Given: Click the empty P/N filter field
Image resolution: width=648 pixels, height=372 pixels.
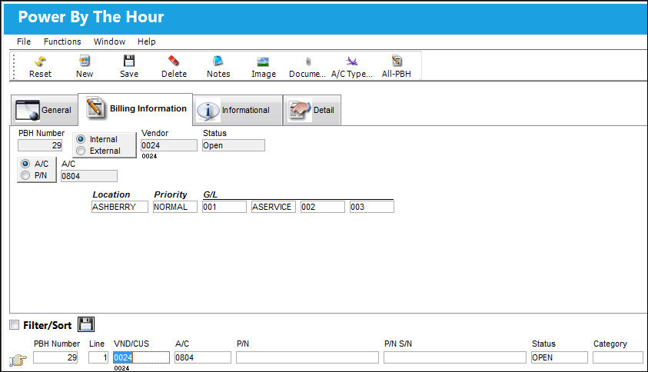Looking at the screenshot, I should (307, 357).
